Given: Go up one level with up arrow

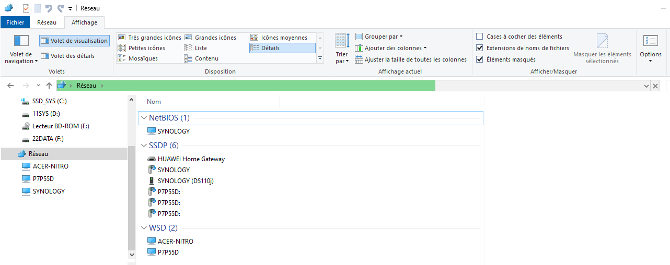Looking at the screenshot, I should click(49, 86).
